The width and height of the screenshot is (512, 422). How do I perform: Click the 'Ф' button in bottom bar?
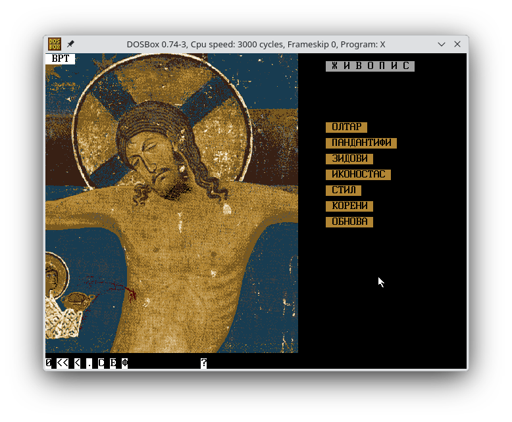tap(125, 363)
